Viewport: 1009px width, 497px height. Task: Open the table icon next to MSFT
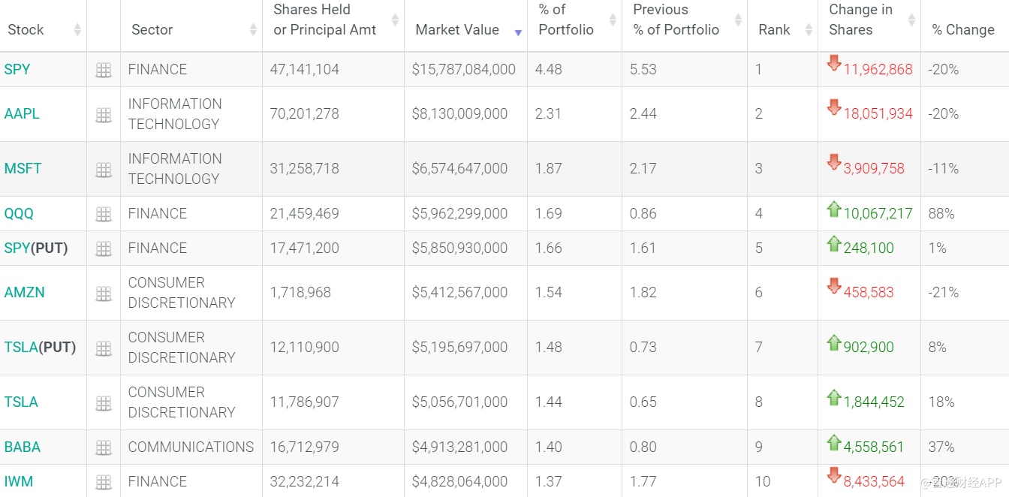104,170
